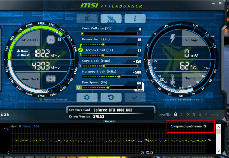
Task: Click the core clock curve icon beside slider
Action: pos(80,66)
